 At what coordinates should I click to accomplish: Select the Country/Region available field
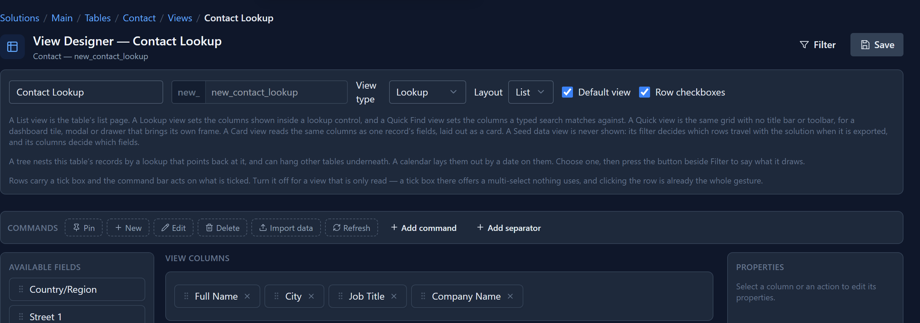tap(77, 289)
